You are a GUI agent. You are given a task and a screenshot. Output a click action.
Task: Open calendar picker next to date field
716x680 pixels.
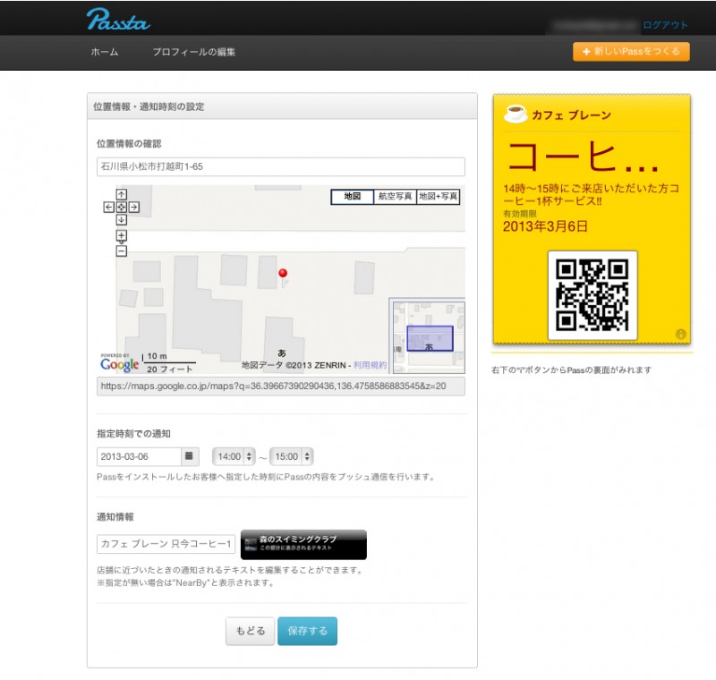[190, 456]
